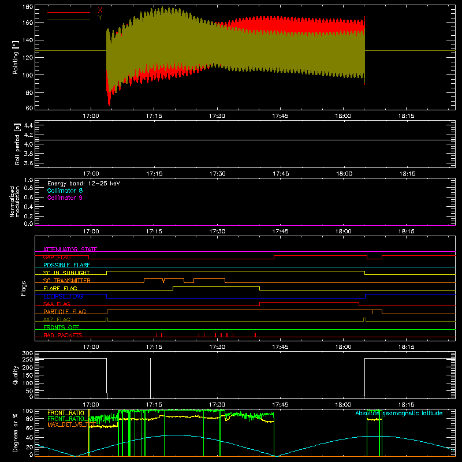This screenshot has width=462, height=462.
Task: Click the cyan Collimator 8 label
Action: (65, 191)
